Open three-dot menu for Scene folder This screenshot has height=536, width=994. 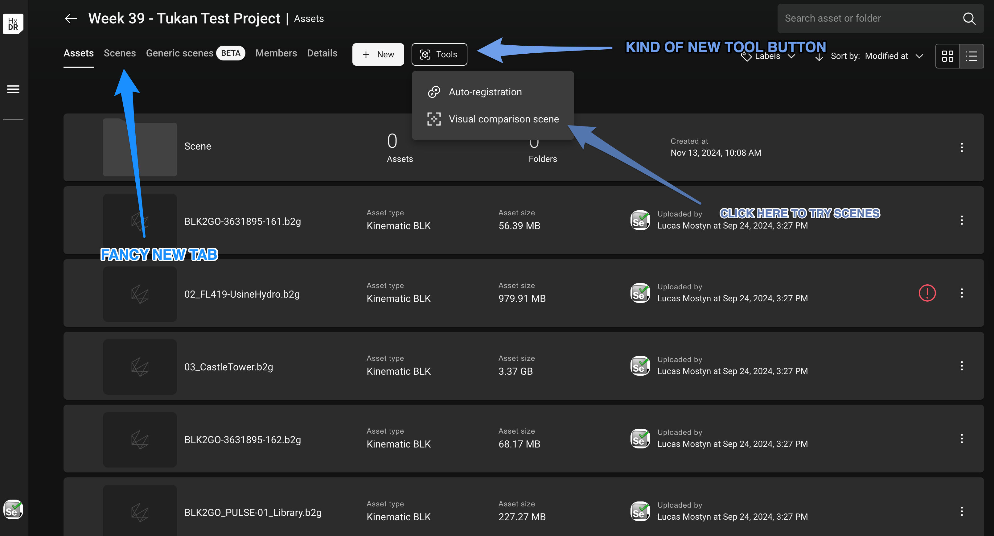click(x=962, y=147)
